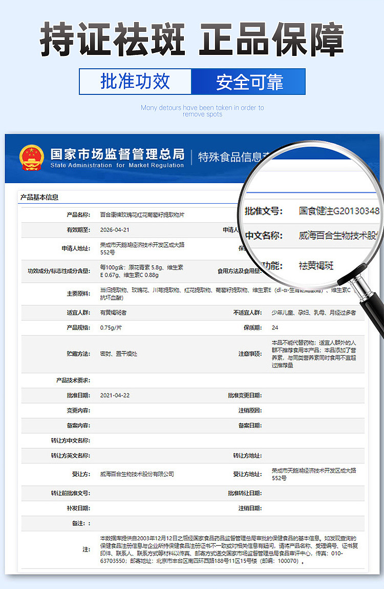Select the address value in the 受让方地址 row
Screen dimensions: 384x589
point(314,475)
